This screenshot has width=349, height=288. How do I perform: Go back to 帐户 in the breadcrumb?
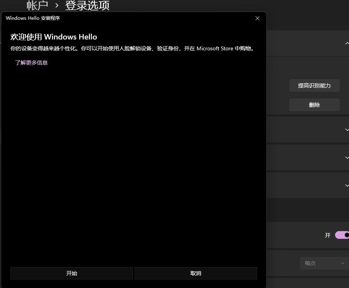tap(37, 5)
